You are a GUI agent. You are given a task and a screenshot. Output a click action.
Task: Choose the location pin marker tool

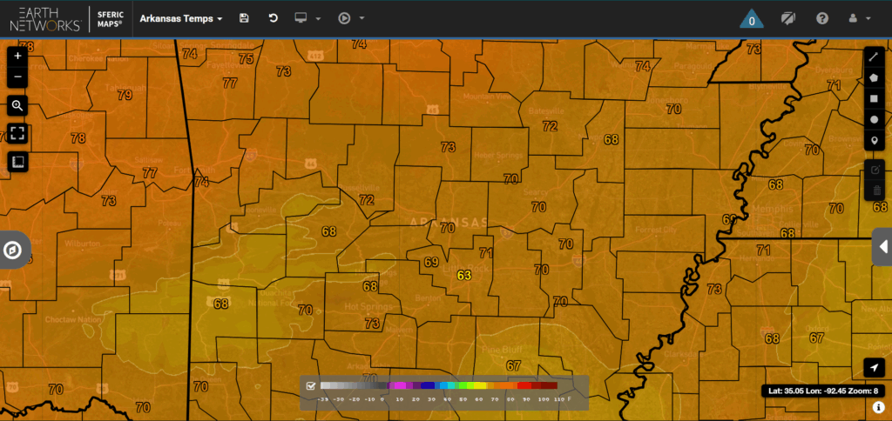[x=875, y=141]
